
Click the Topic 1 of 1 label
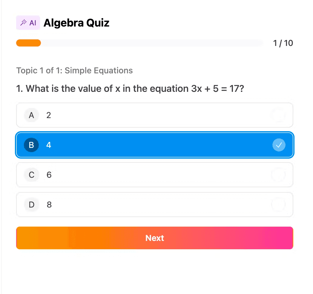pyautogui.click(x=74, y=71)
